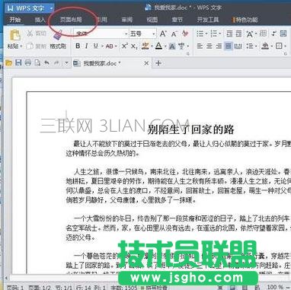The height and width of the screenshot is (290, 291).
Task: Switch to the 开始 tab
Action: [15, 20]
